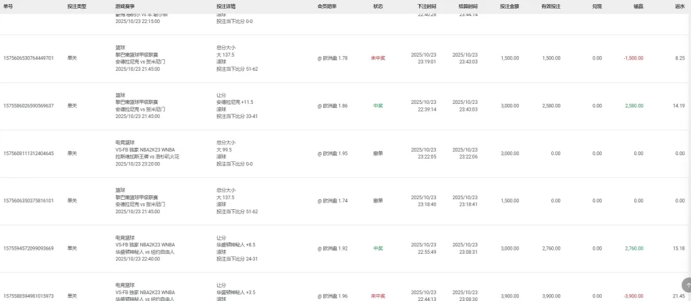This screenshot has height=301, width=691.
Task: Select the 返水 column header
Action: (680, 5)
